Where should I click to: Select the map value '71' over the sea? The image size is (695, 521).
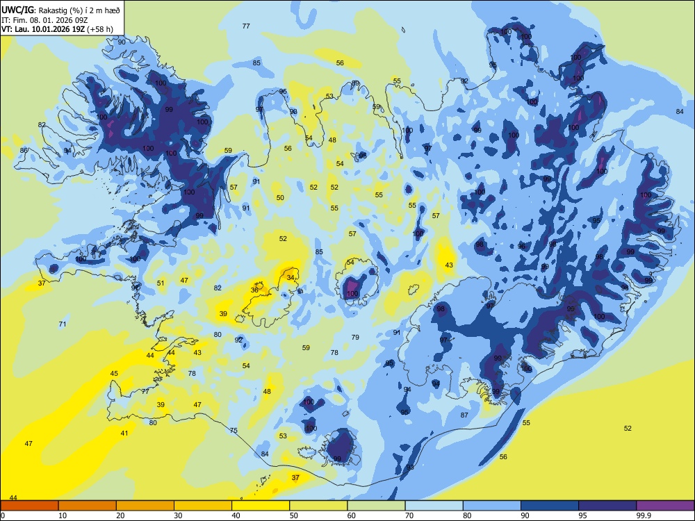click(63, 324)
